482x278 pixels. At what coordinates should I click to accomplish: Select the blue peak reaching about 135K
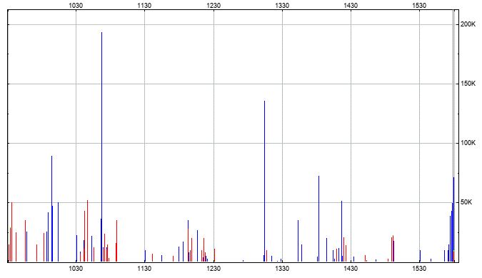click(x=264, y=182)
